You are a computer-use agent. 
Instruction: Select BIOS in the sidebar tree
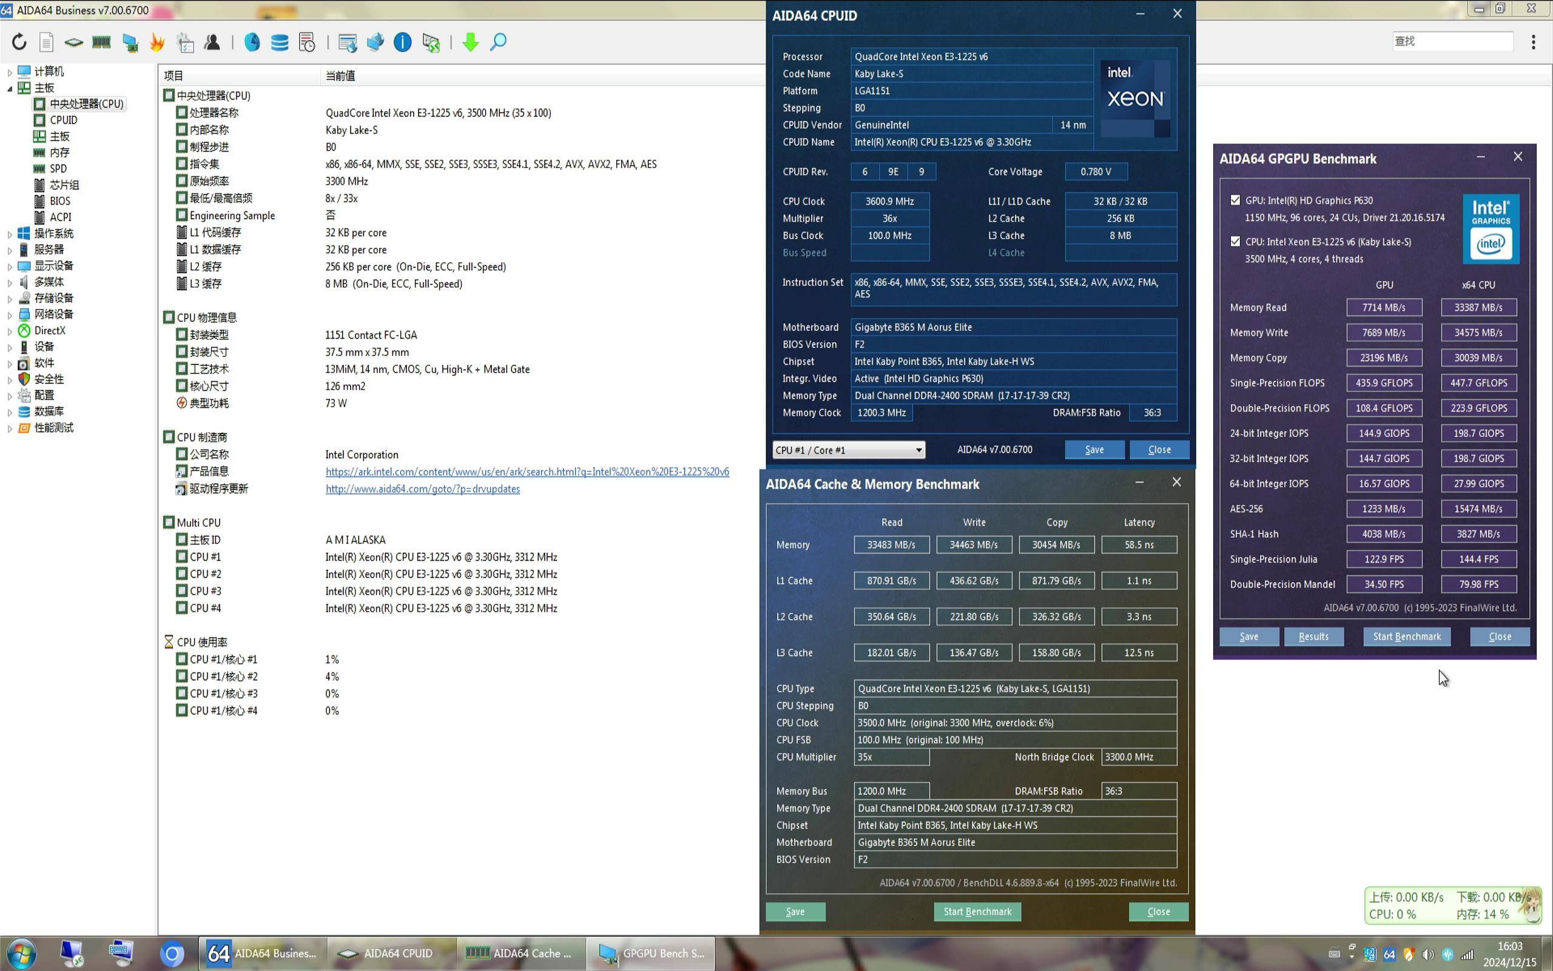59,201
